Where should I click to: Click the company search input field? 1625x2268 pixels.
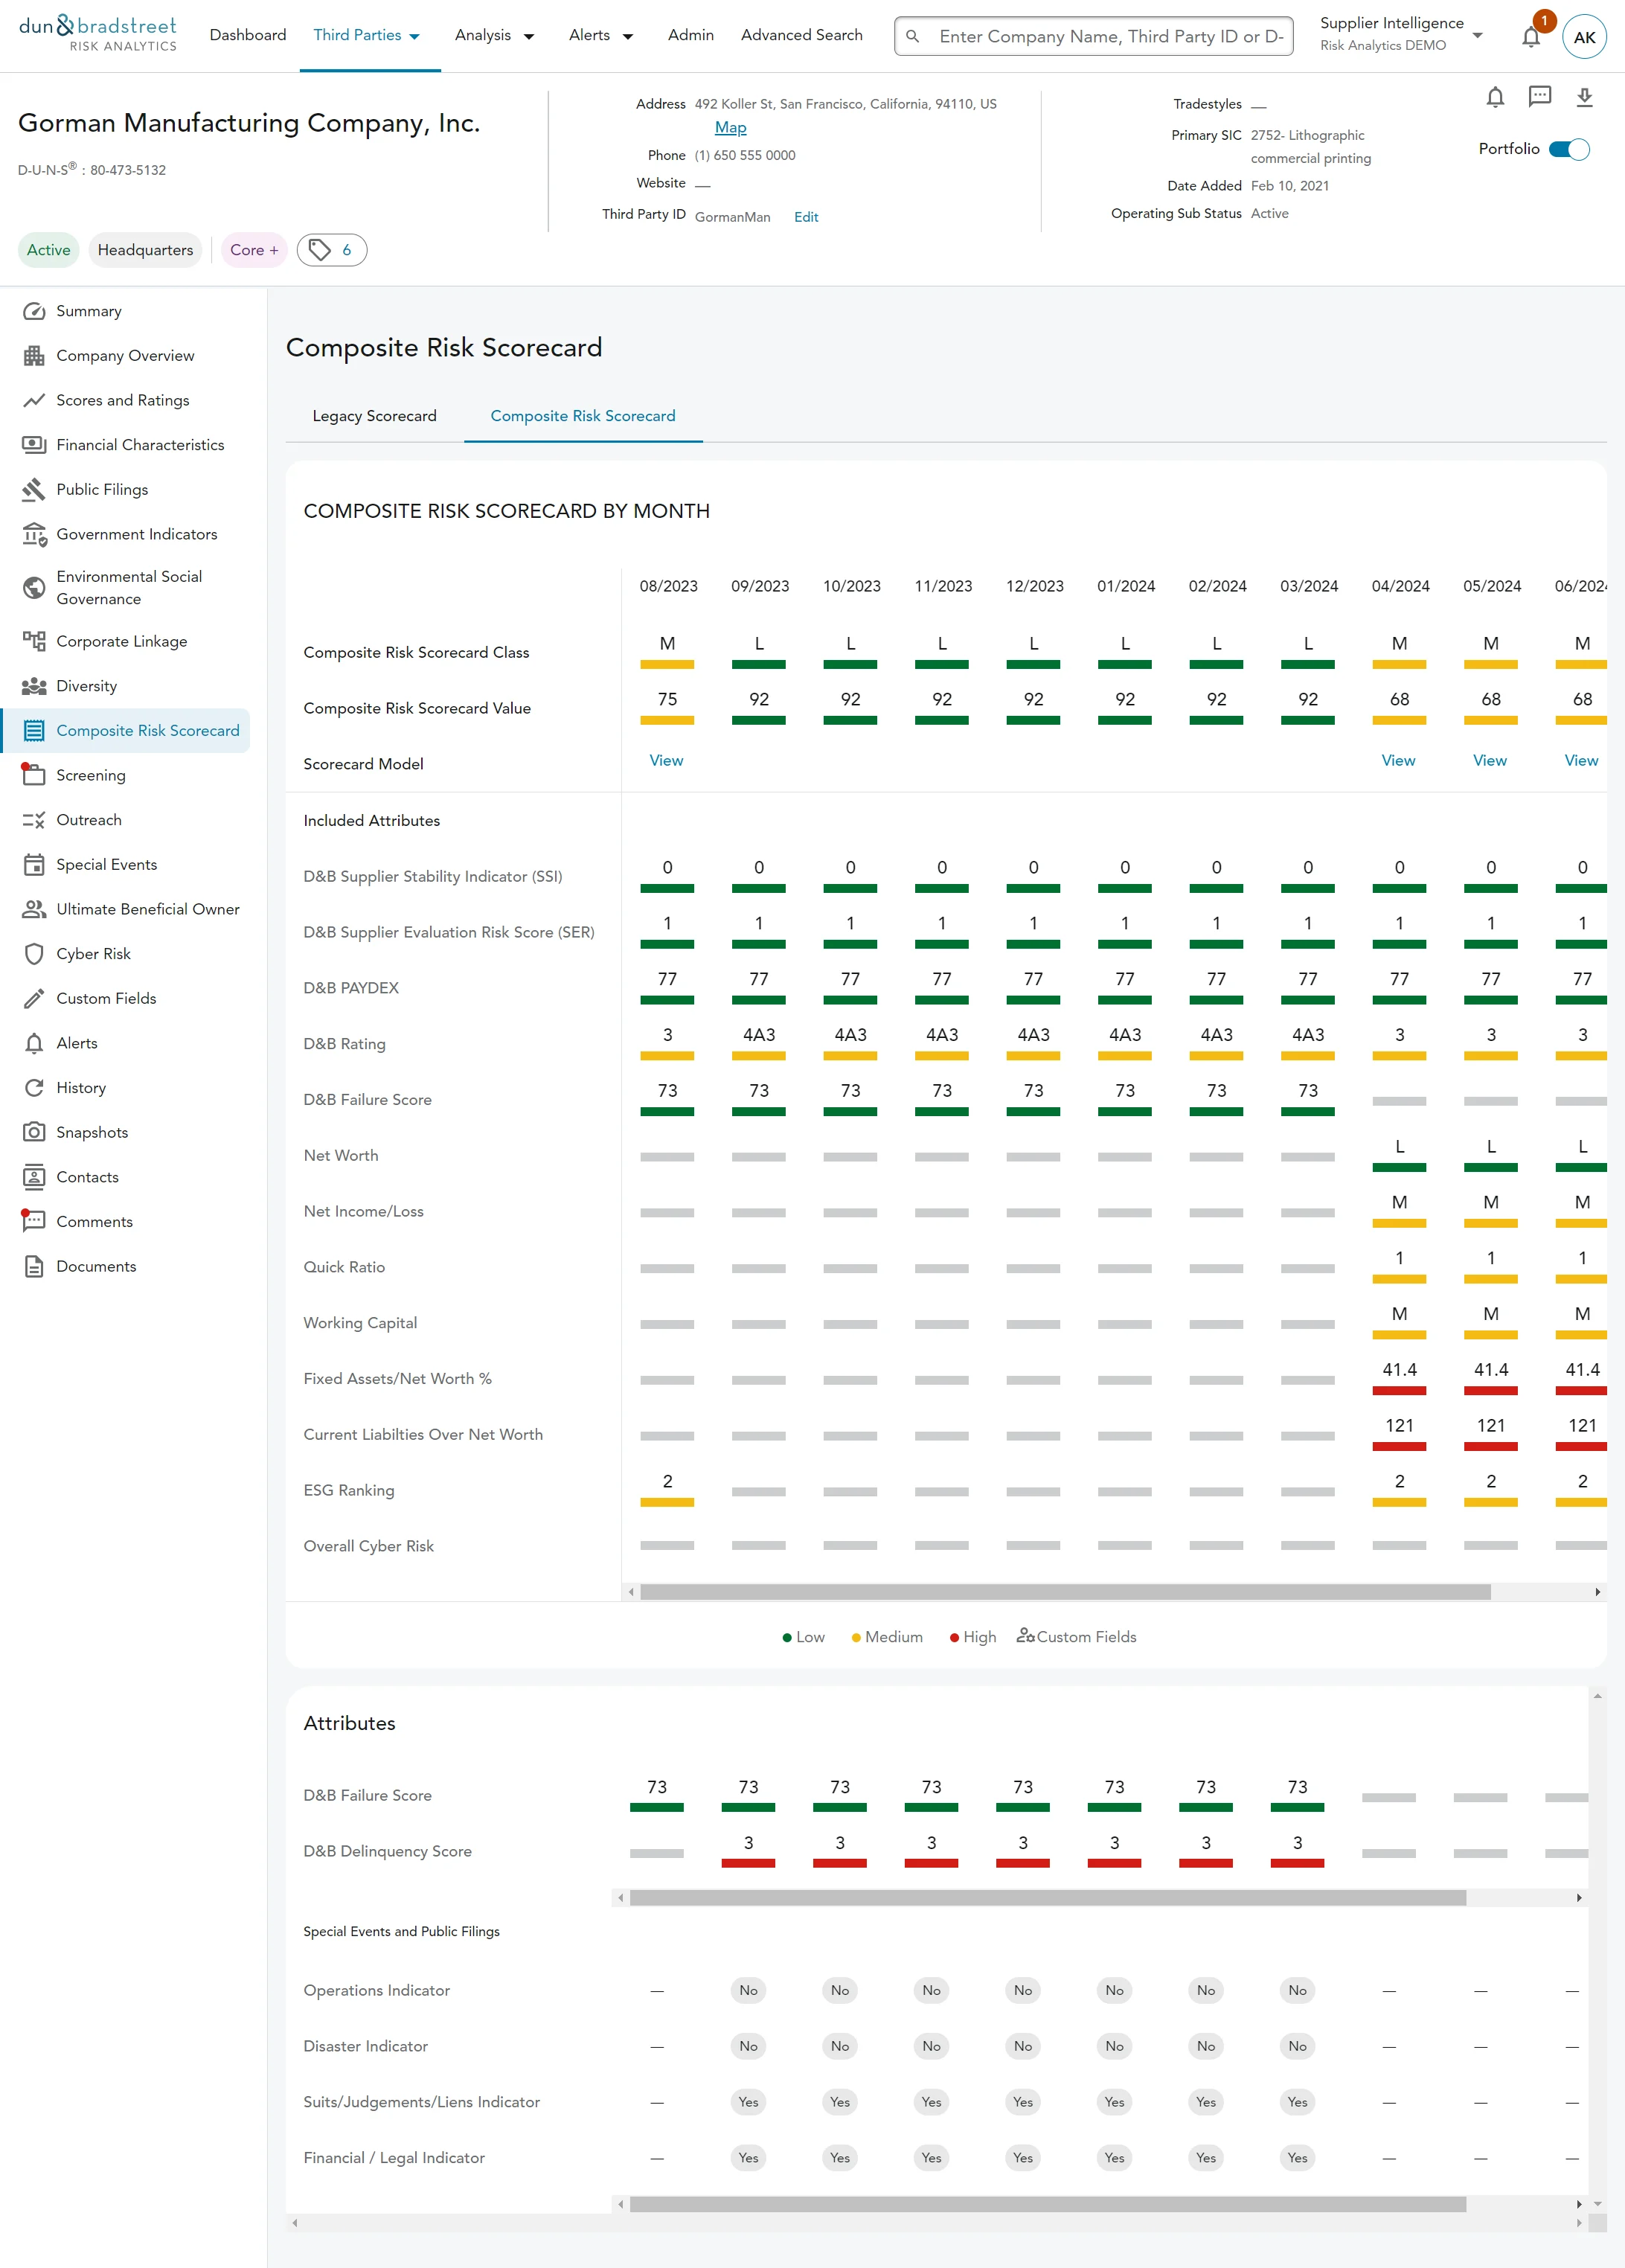tap(1110, 37)
